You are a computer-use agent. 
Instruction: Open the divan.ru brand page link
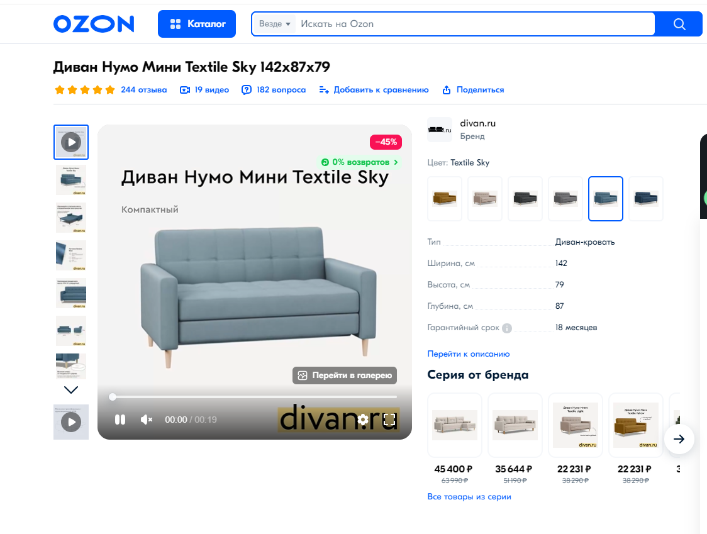tap(477, 123)
